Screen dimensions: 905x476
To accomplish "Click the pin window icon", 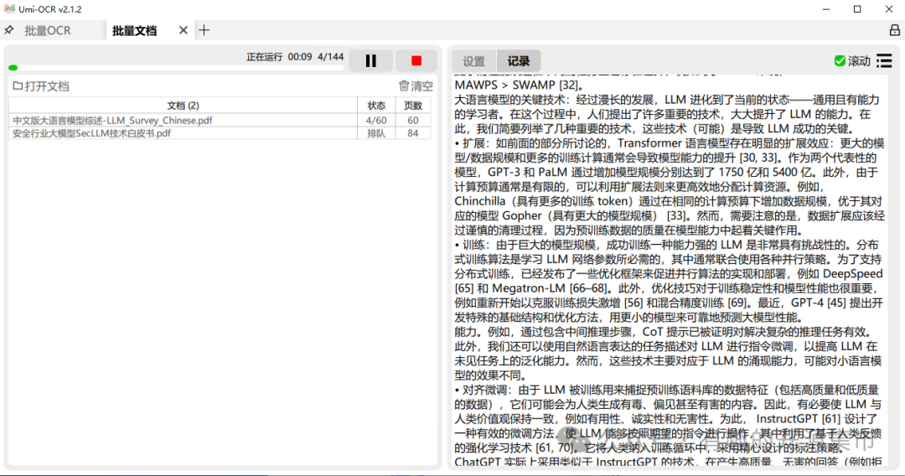I will click(8, 30).
